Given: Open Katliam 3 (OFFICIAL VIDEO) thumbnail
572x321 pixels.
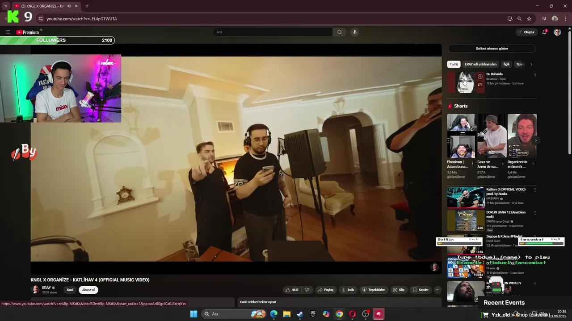Looking at the screenshot, I should click(466, 198).
